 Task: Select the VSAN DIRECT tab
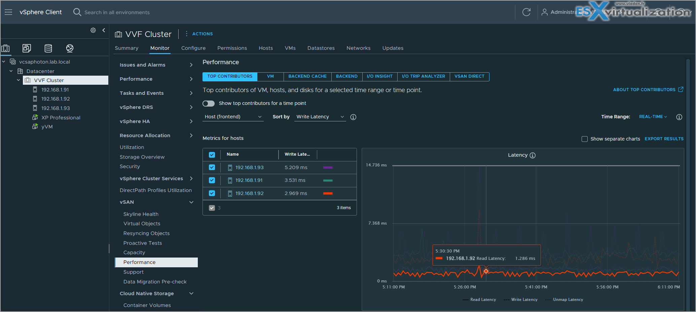coord(469,77)
